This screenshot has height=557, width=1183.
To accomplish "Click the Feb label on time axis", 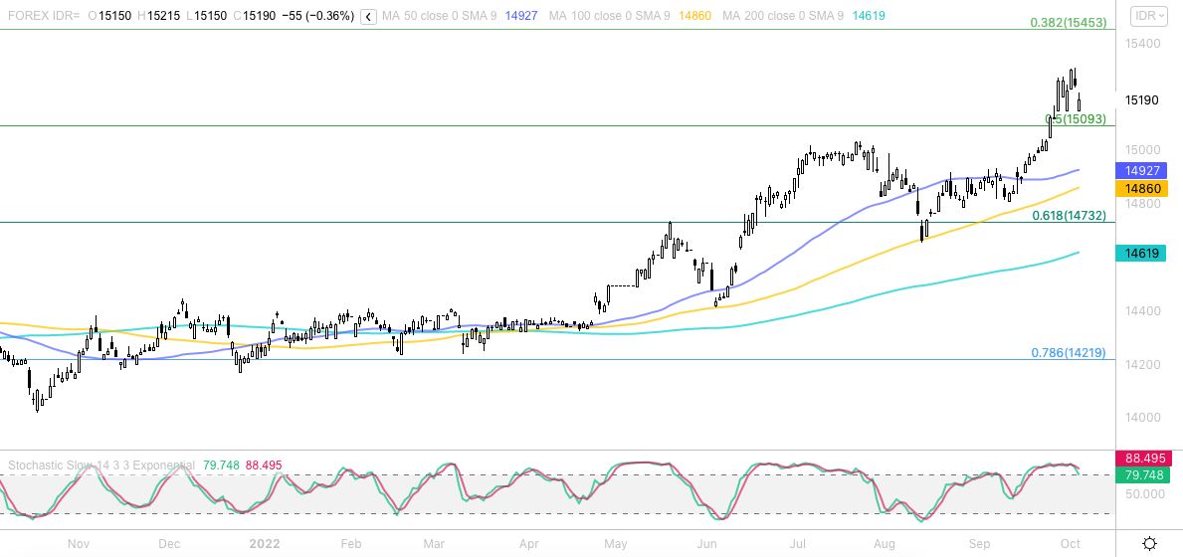I will pos(351,543).
